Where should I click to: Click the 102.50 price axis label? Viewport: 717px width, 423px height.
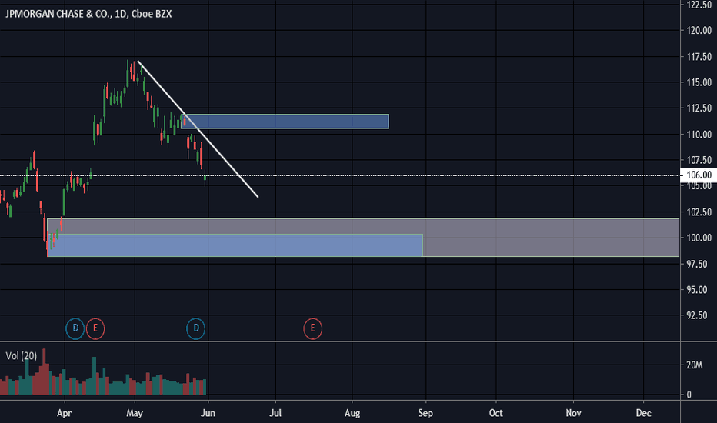699,211
